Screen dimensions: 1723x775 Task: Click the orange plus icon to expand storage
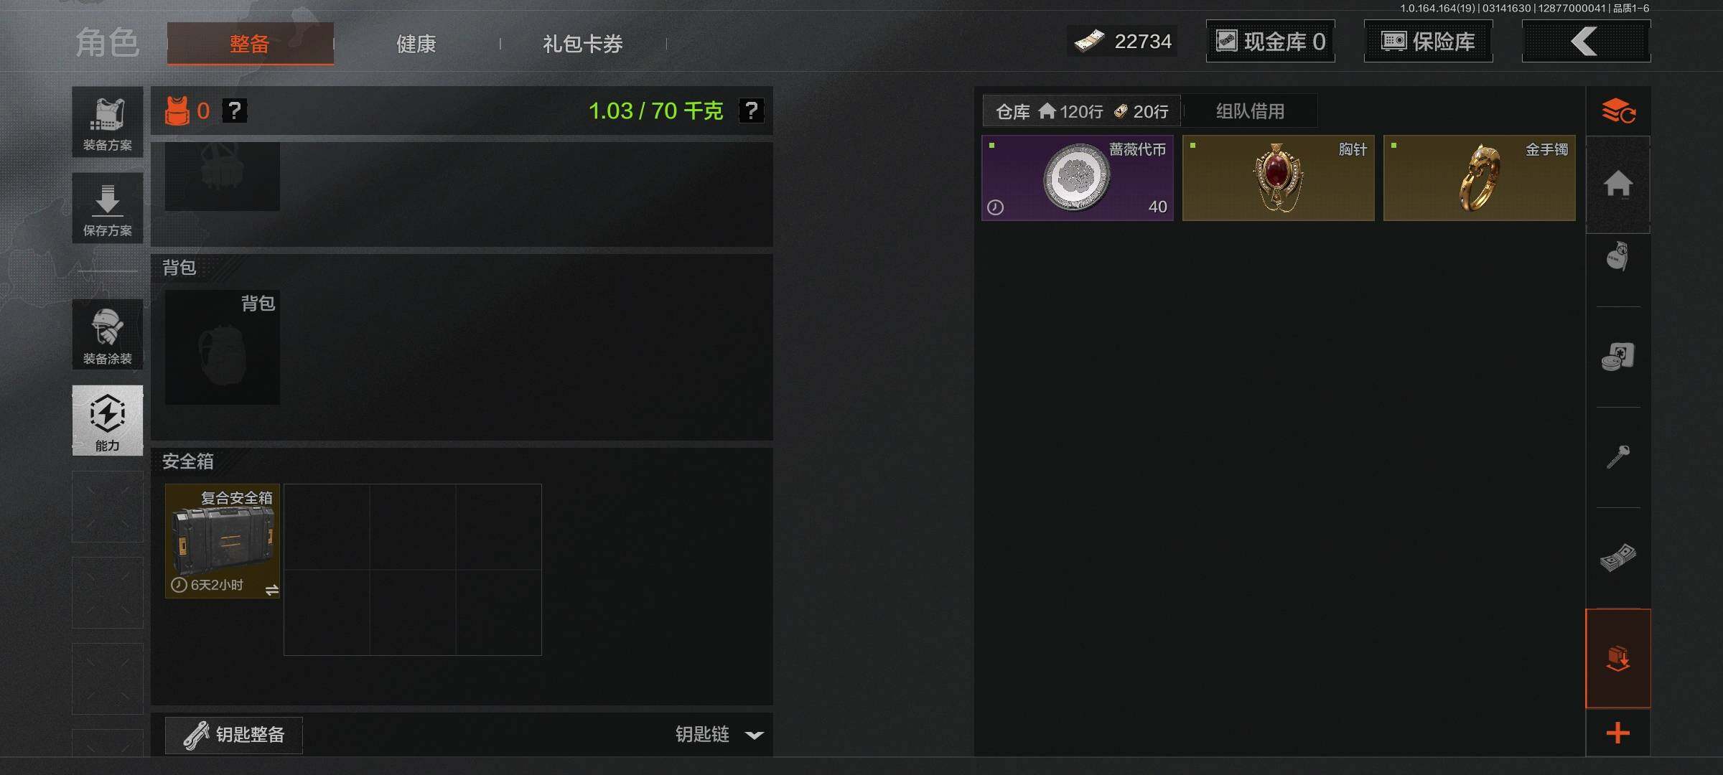1618,733
